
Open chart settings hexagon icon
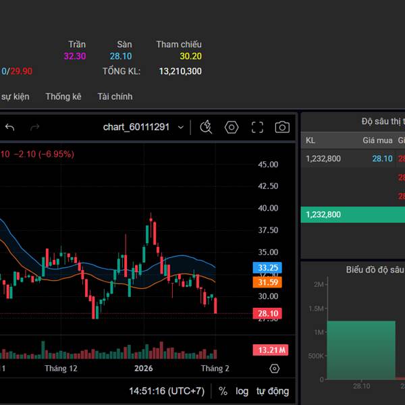(x=232, y=128)
